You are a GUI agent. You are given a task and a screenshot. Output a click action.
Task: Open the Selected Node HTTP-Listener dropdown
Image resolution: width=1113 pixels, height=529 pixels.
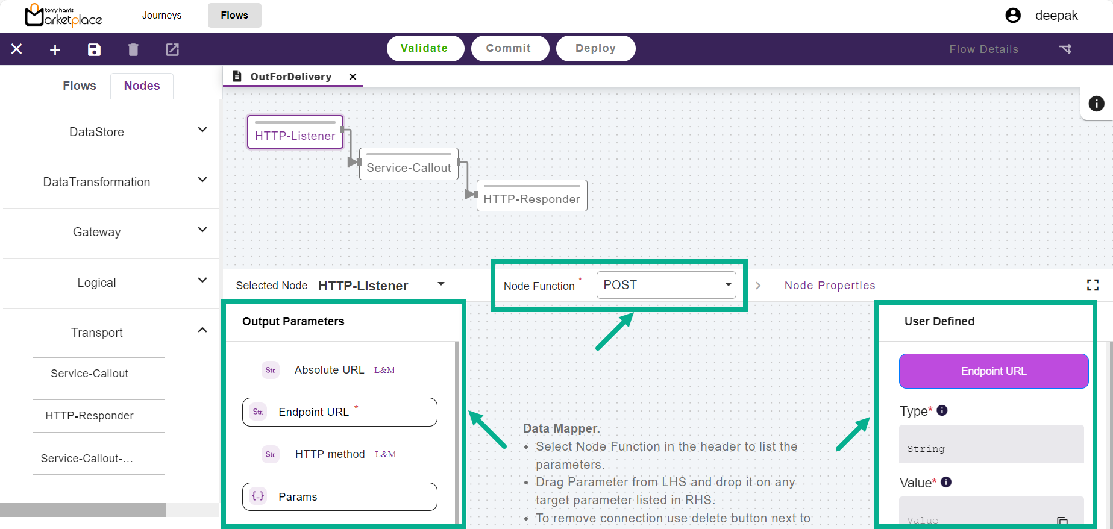(x=441, y=284)
